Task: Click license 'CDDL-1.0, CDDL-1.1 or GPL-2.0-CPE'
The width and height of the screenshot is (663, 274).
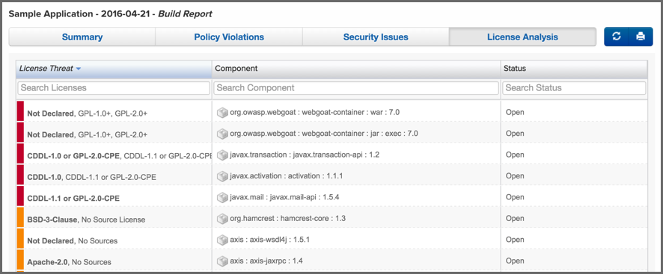Action: click(92, 177)
